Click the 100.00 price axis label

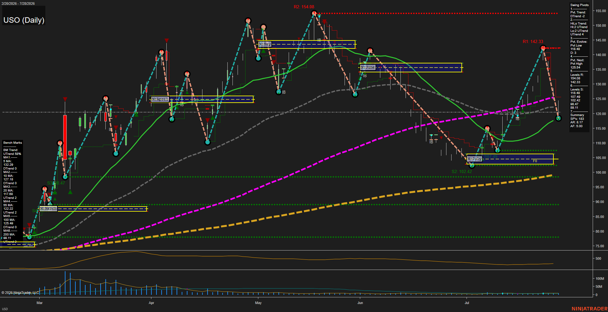601,172
